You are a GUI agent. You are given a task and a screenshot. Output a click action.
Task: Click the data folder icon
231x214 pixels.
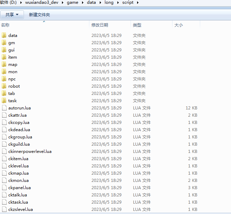click(x=4, y=35)
